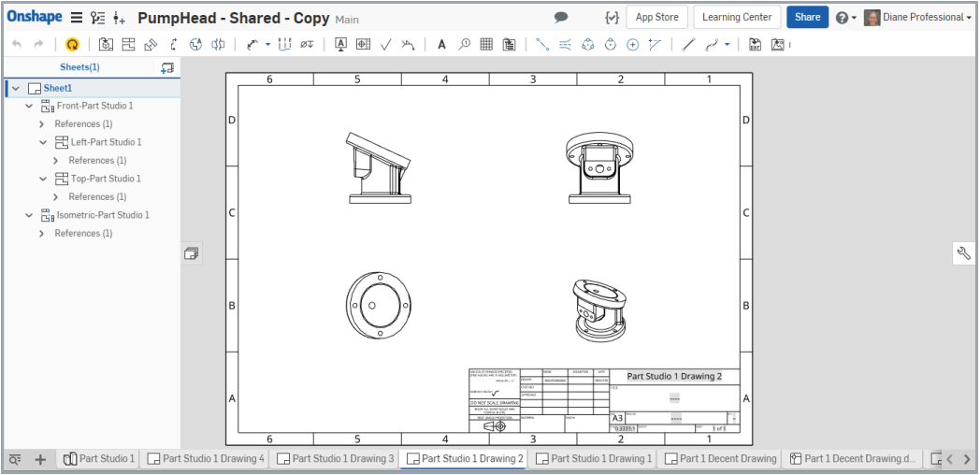The width and height of the screenshot is (980, 475).
Task: Click the Add sheet icon
Action: (x=167, y=67)
